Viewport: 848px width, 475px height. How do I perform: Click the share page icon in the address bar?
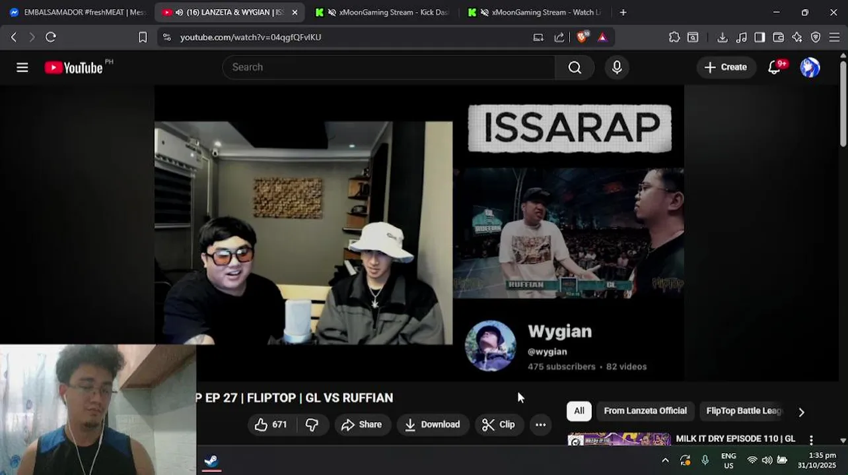point(559,37)
